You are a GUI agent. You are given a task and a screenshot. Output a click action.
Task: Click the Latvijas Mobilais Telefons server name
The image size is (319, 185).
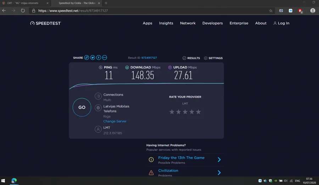(x=116, y=109)
